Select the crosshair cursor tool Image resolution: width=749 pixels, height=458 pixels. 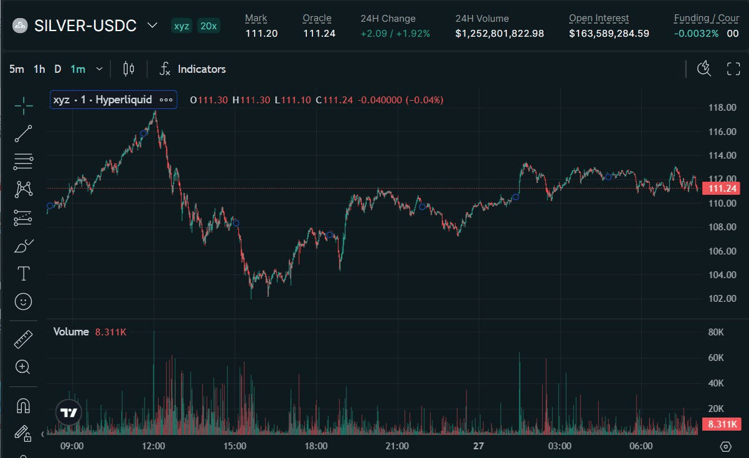(23, 106)
